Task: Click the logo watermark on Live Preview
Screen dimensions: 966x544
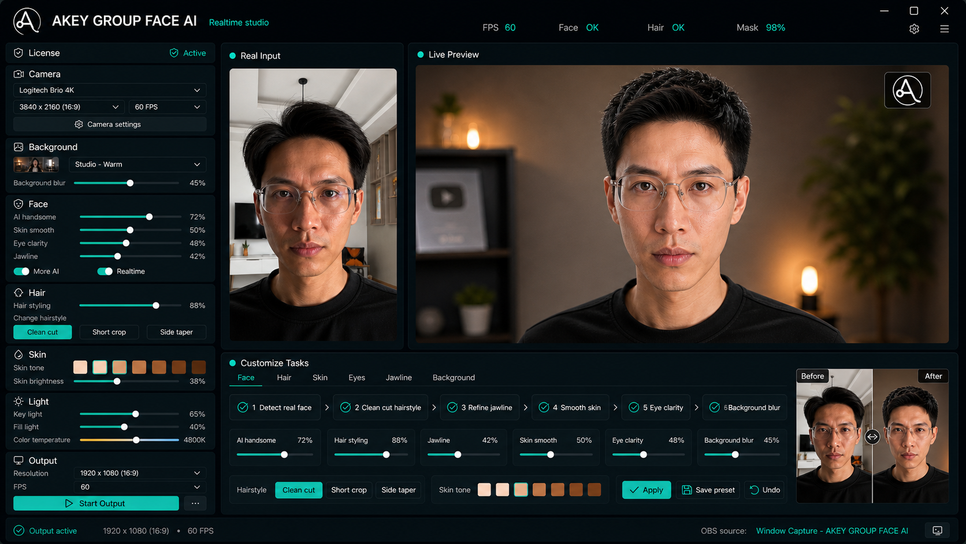Action: [x=907, y=90]
